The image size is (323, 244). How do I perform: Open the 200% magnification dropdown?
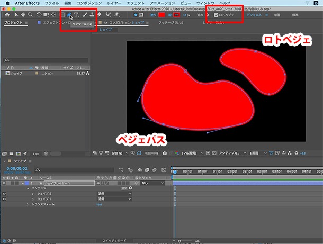coord(120,153)
